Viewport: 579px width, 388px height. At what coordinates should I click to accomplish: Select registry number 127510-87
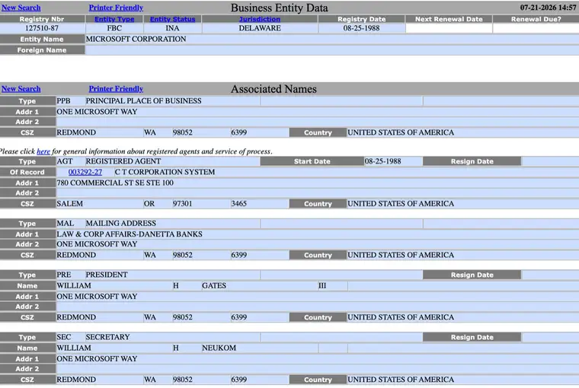(42, 28)
